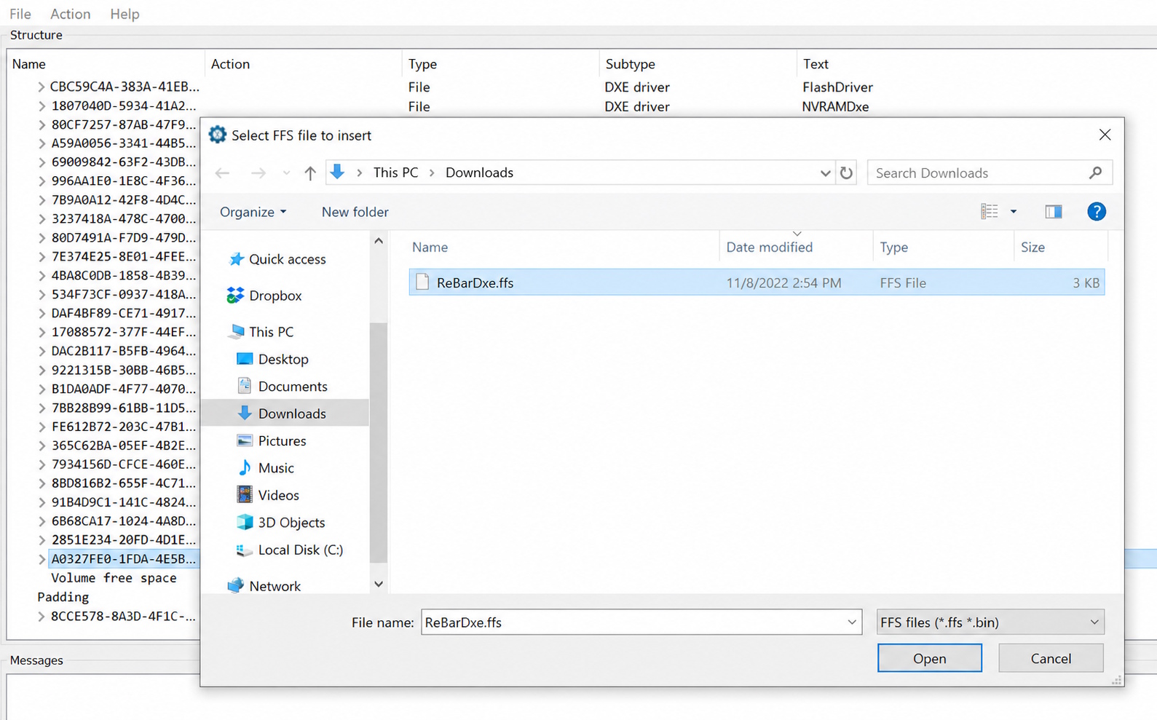This screenshot has width=1157, height=720.
Task: Click Downloads in the address bar
Action: 479,173
